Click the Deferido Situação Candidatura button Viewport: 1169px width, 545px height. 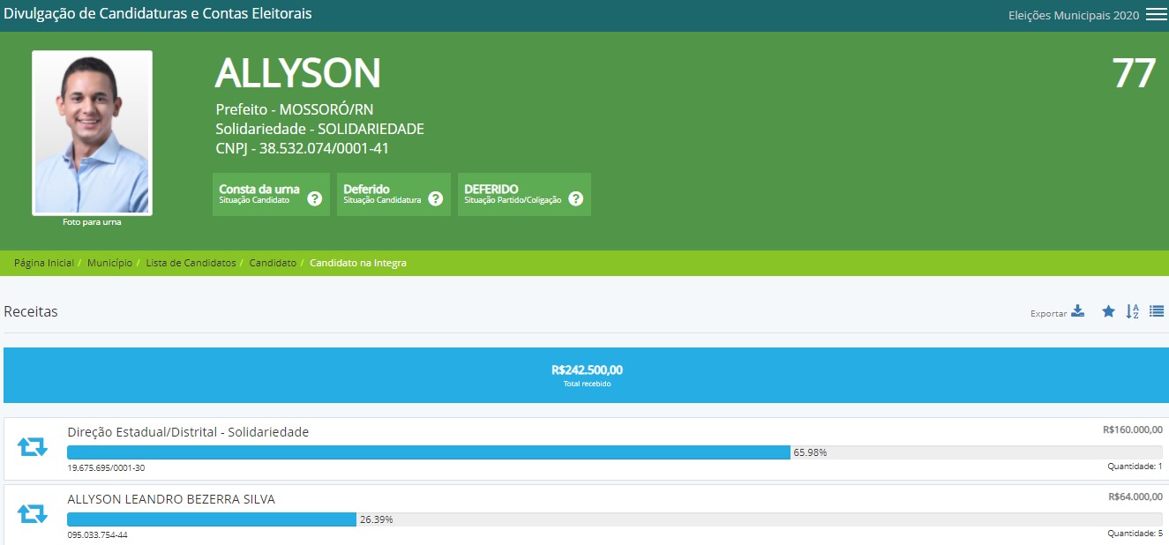coord(393,195)
